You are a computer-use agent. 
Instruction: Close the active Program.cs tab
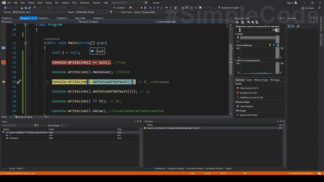[x=36, y=18]
